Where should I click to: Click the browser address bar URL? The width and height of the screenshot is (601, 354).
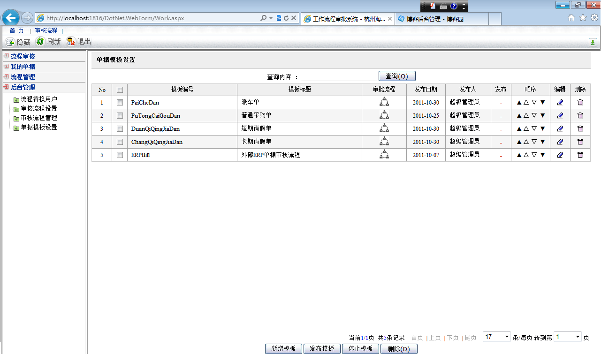115,18
